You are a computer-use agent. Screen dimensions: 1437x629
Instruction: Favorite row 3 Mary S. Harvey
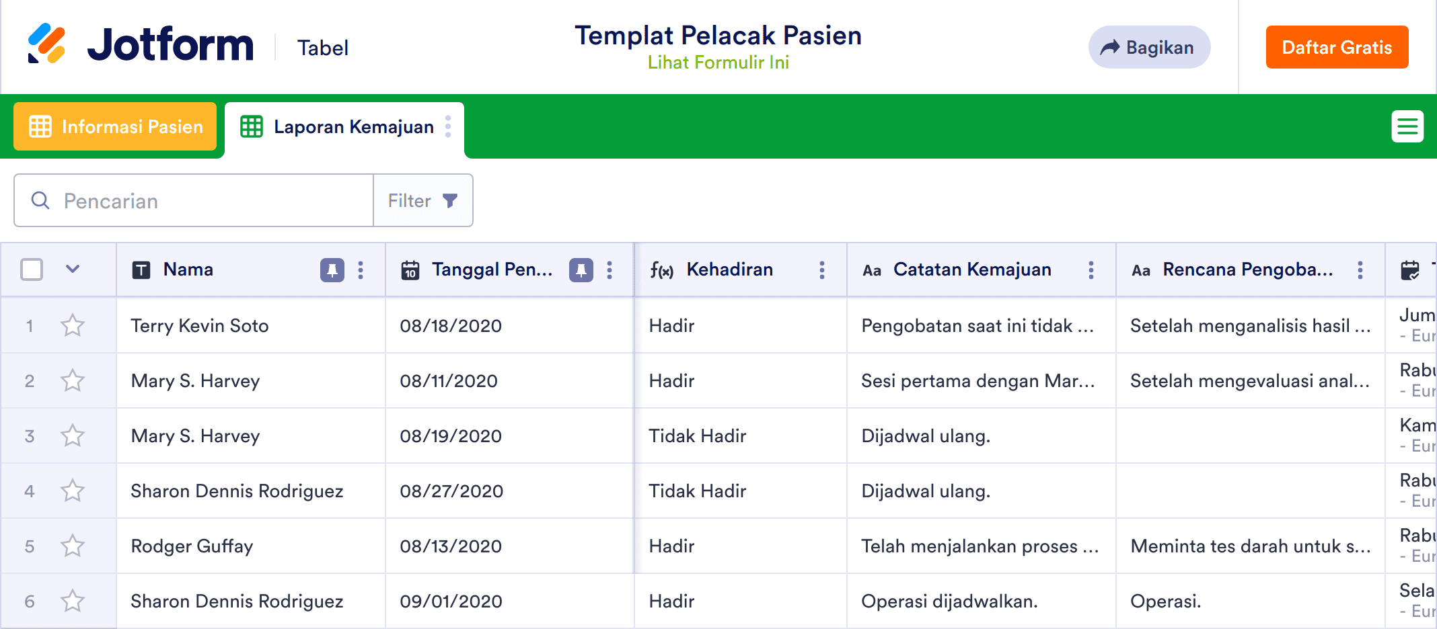coord(73,436)
